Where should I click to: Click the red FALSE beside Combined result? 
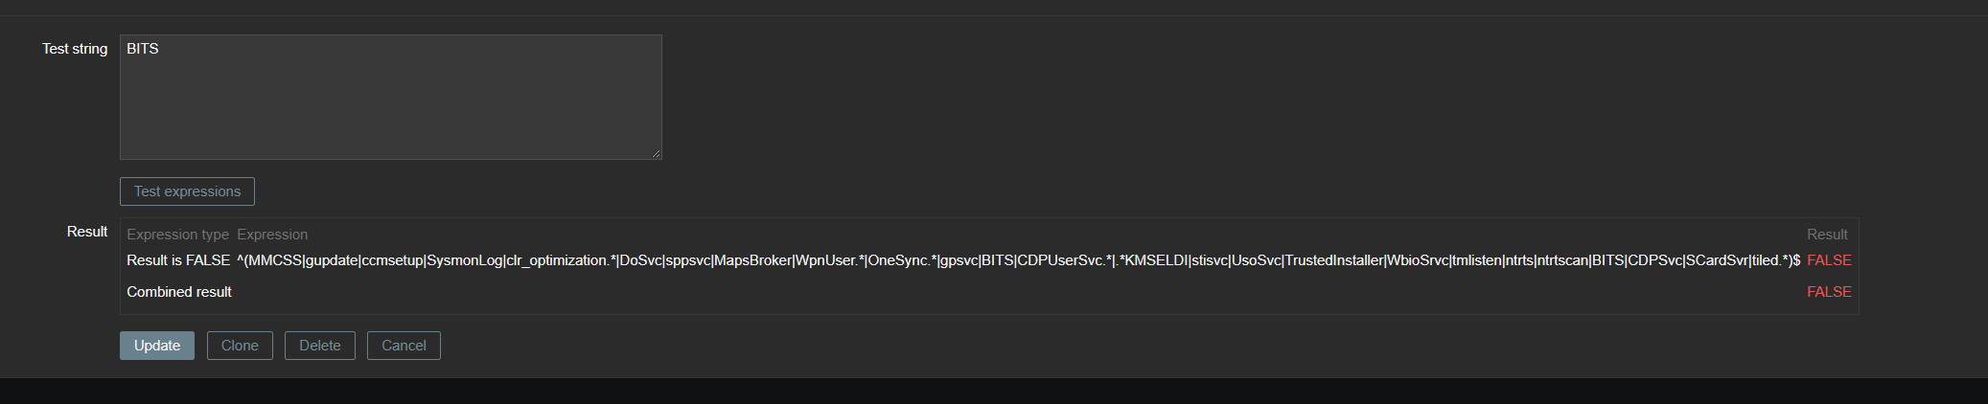tap(1829, 292)
